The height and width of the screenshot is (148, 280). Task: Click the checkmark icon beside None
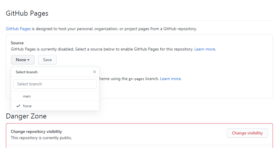pos(18,106)
